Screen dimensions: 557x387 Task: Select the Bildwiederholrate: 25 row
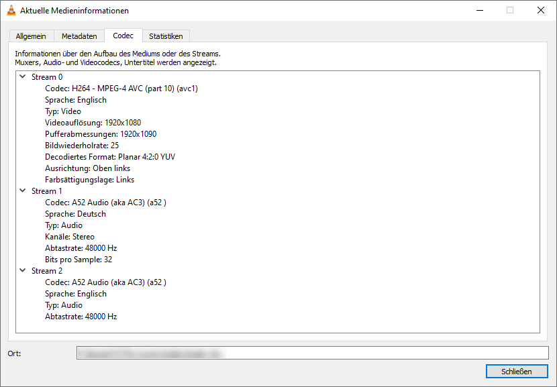tap(82, 146)
